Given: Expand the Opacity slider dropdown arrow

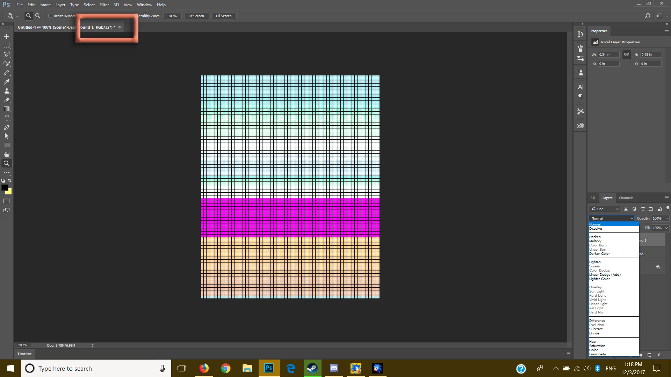Looking at the screenshot, I should click(666, 219).
